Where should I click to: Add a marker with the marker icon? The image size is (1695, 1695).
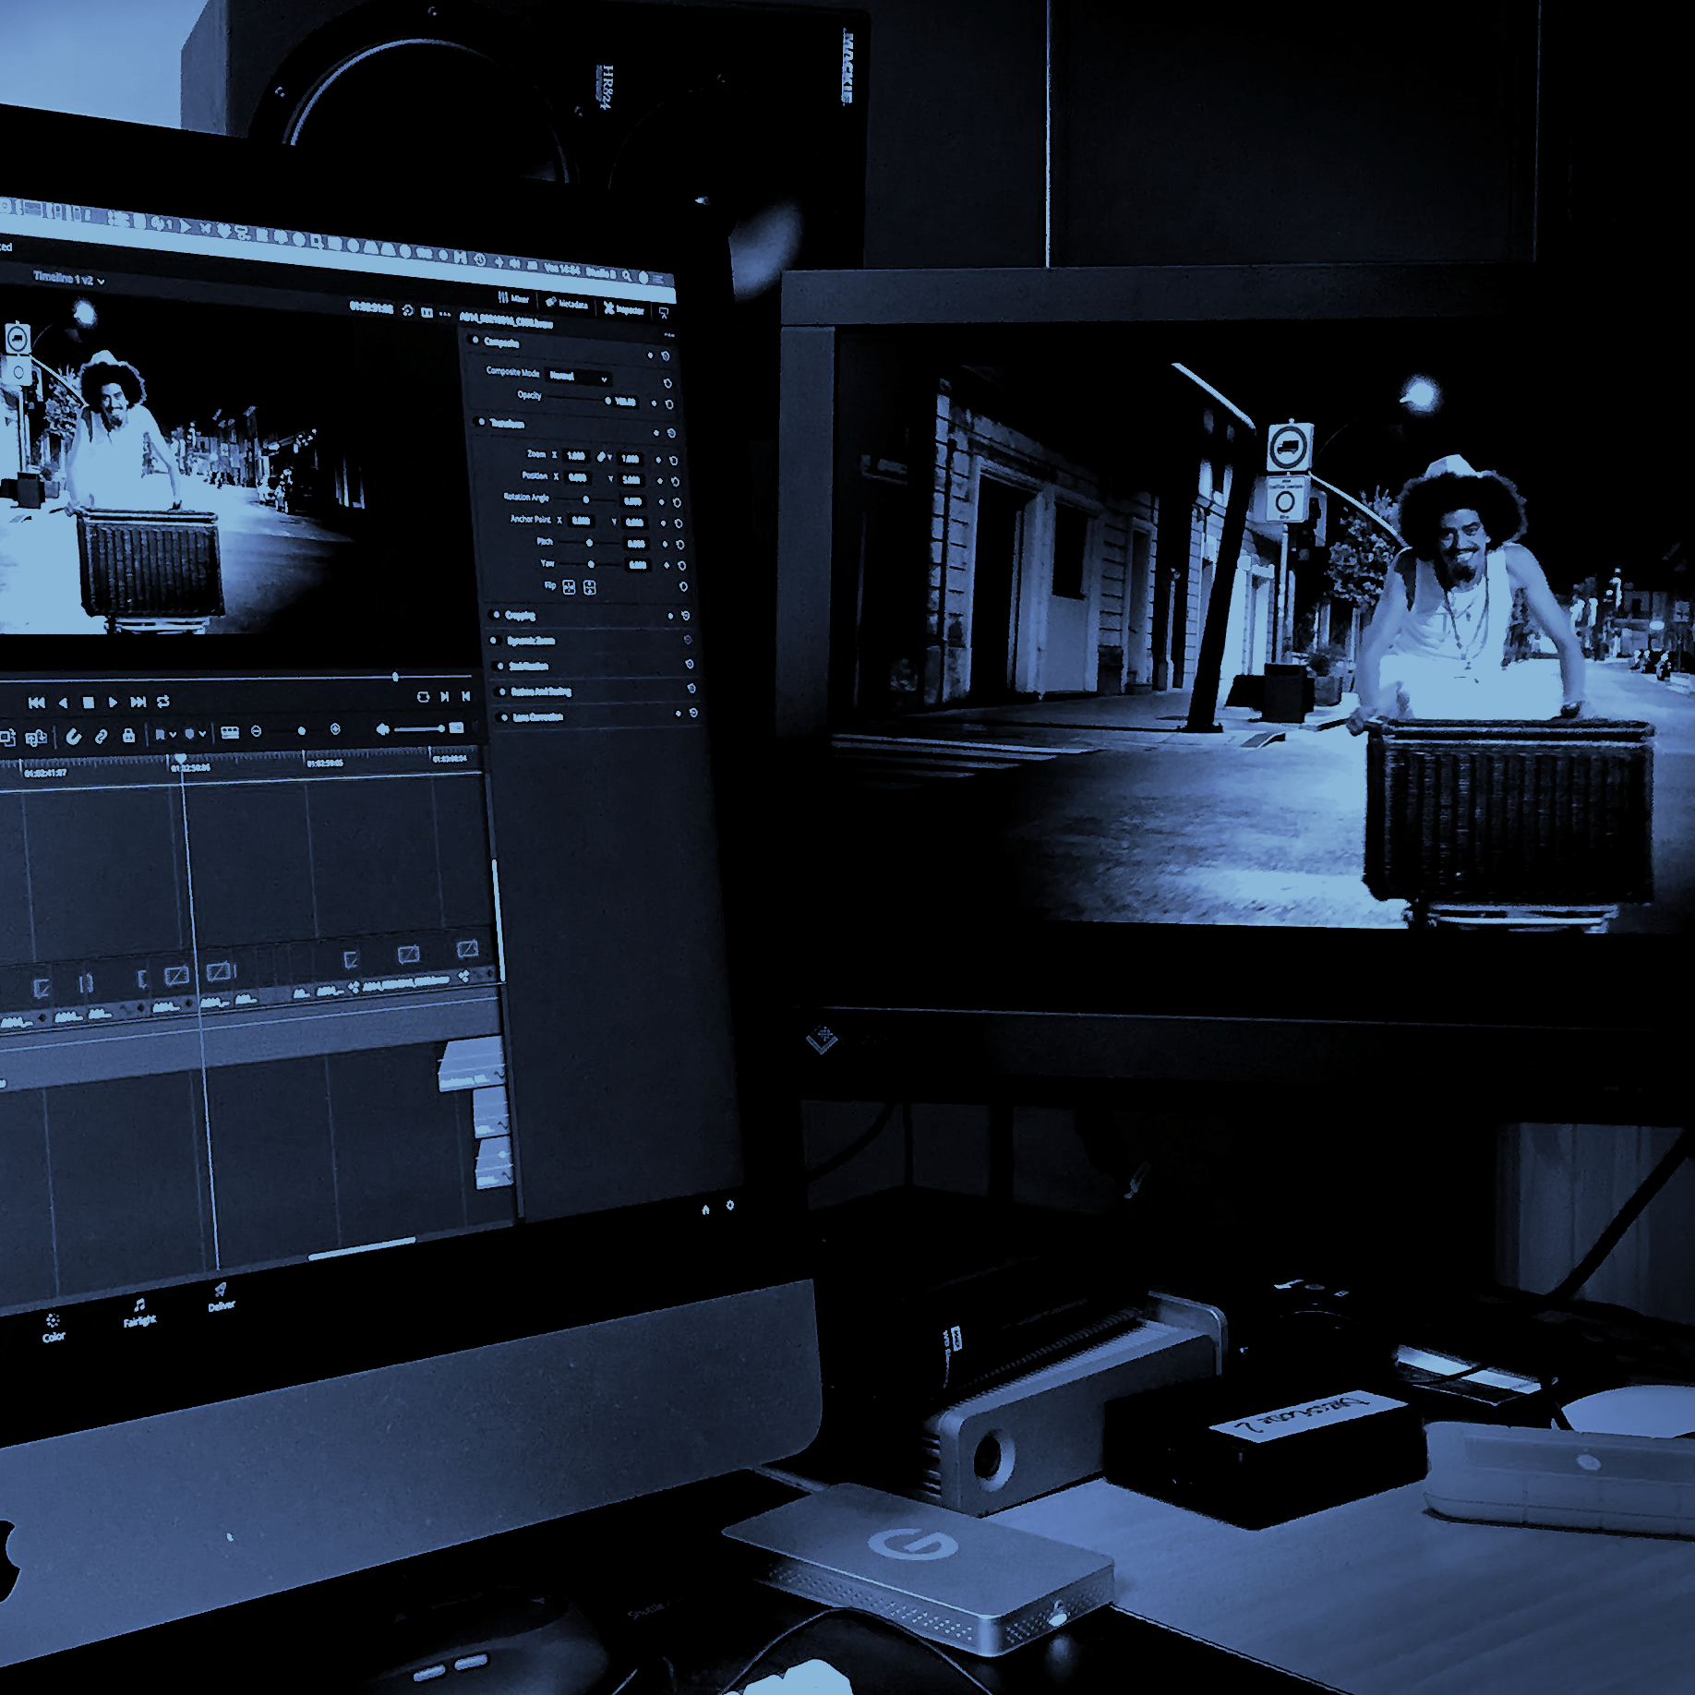[x=189, y=734]
